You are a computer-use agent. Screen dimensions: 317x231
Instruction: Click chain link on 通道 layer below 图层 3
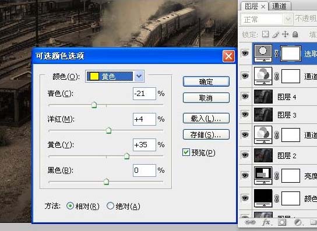point(276,135)
